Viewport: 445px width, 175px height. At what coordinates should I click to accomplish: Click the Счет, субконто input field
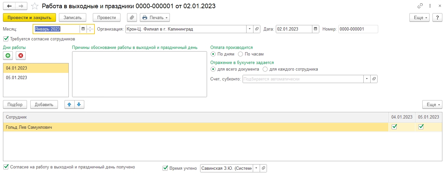303,79
